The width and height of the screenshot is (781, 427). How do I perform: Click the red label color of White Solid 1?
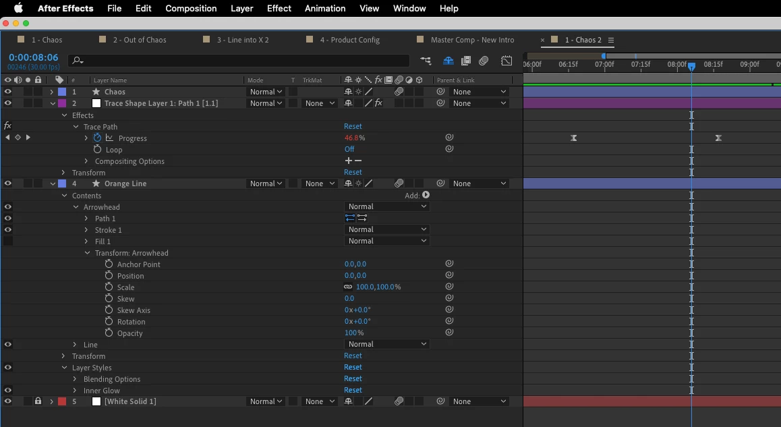point(62,401)
